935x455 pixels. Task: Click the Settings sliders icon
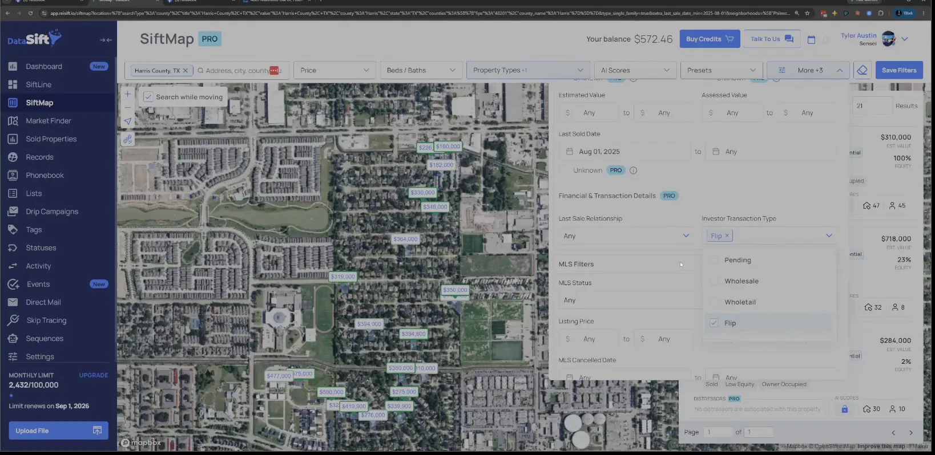(13, 356)
